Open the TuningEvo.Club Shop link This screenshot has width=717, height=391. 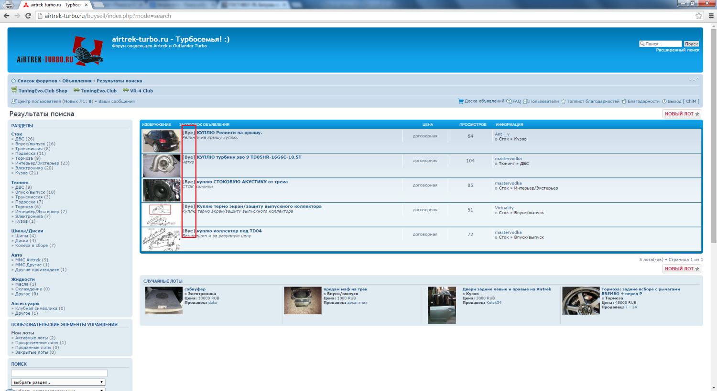(43, 91)
